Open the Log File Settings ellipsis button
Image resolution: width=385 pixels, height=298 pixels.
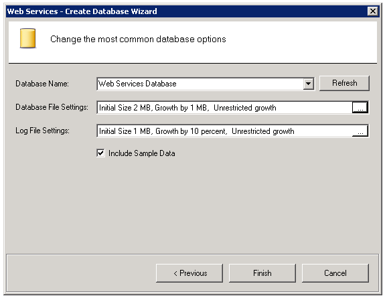coord(360,131)
